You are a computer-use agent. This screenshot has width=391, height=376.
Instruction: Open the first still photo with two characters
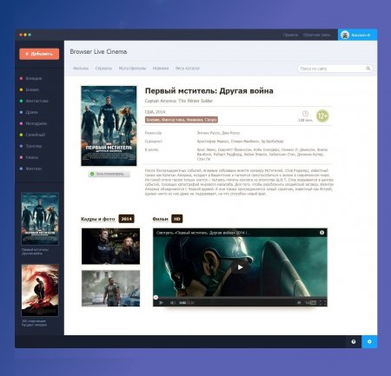tap(110, 247)
